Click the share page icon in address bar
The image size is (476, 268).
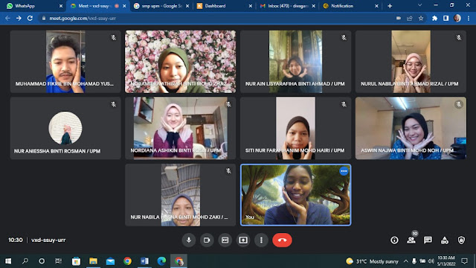click(x=410, y=18)
